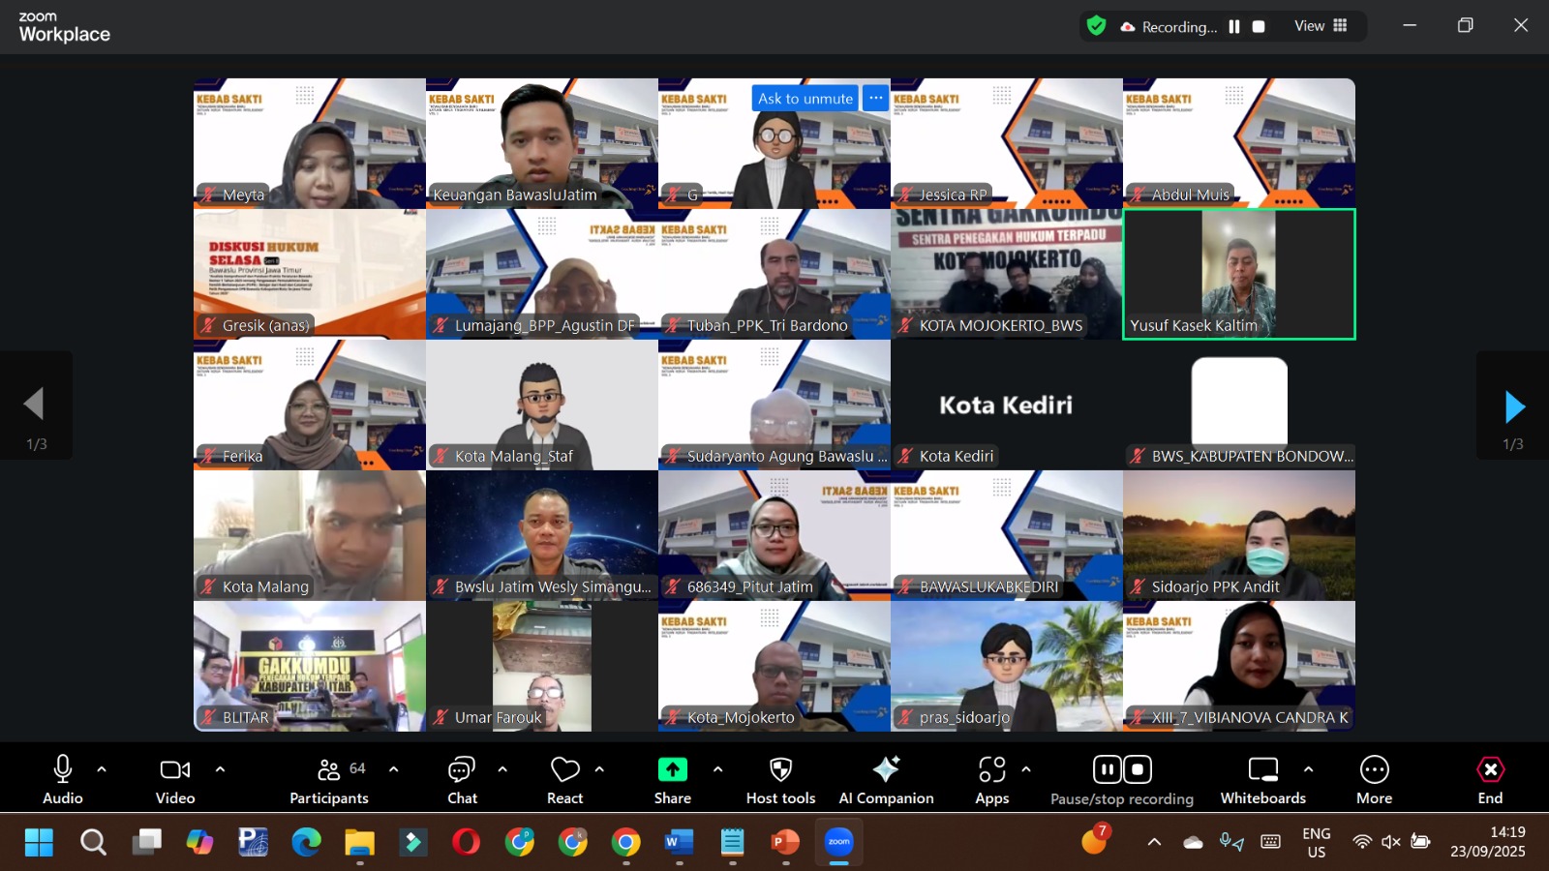Select Yusuf Kasek Kaltim video tile

(1238, 274)
